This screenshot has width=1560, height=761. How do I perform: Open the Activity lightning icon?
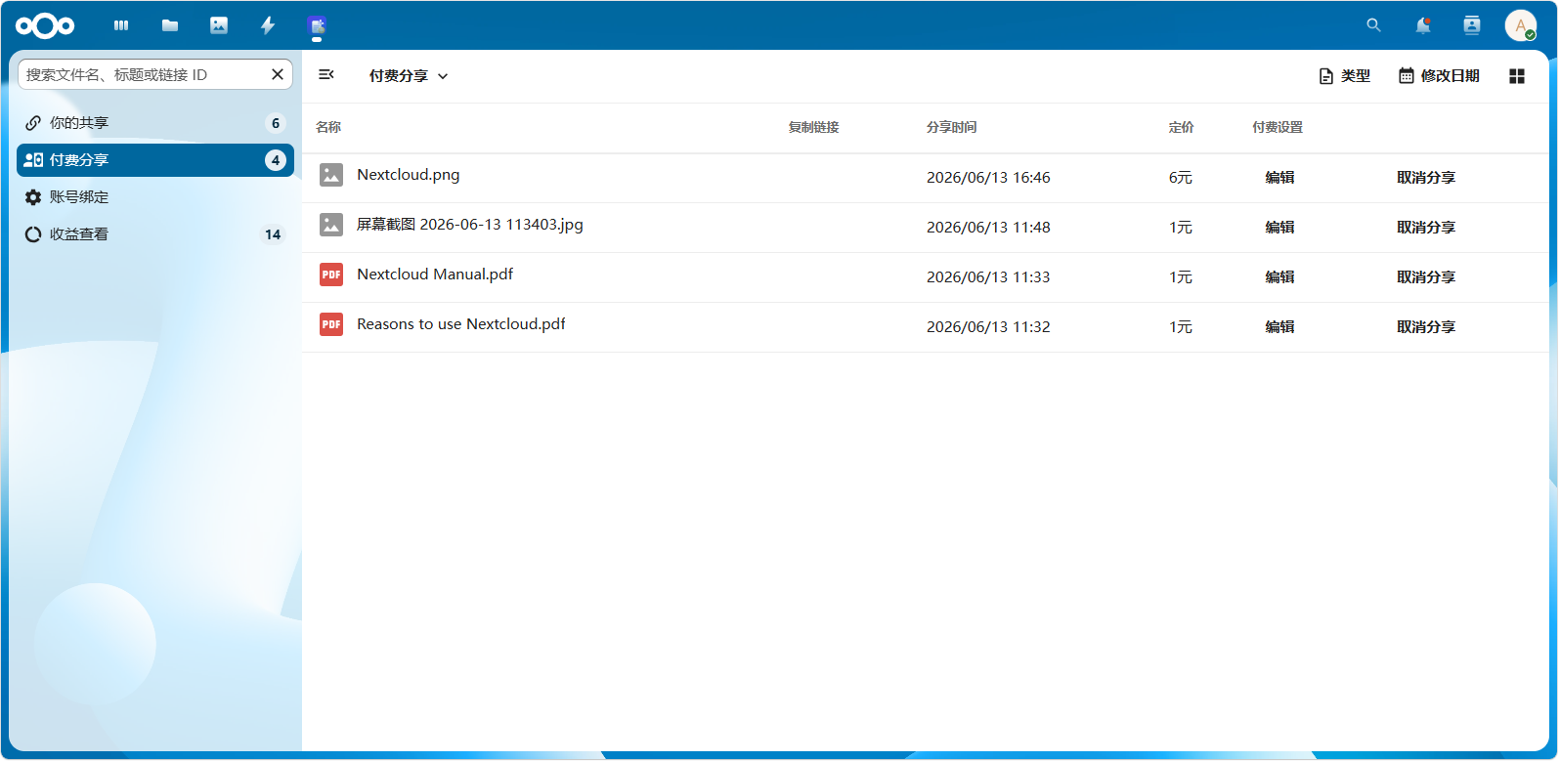click(268, 25)
